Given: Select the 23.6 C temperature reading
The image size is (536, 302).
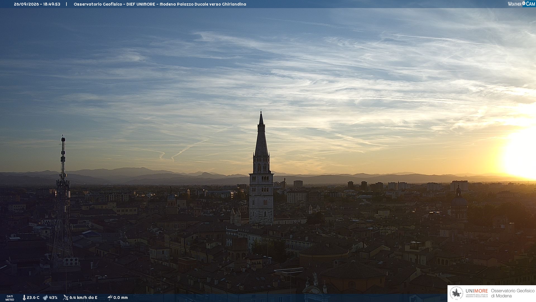Looking at the screenshot, I should (x=33, y=298).
